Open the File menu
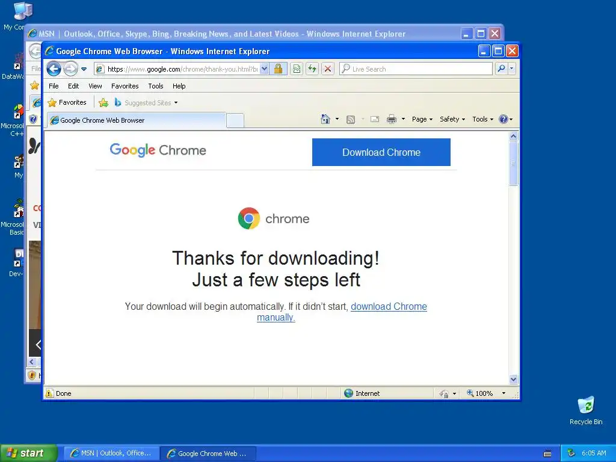616x462 pixels. click(x=54, y=86)
